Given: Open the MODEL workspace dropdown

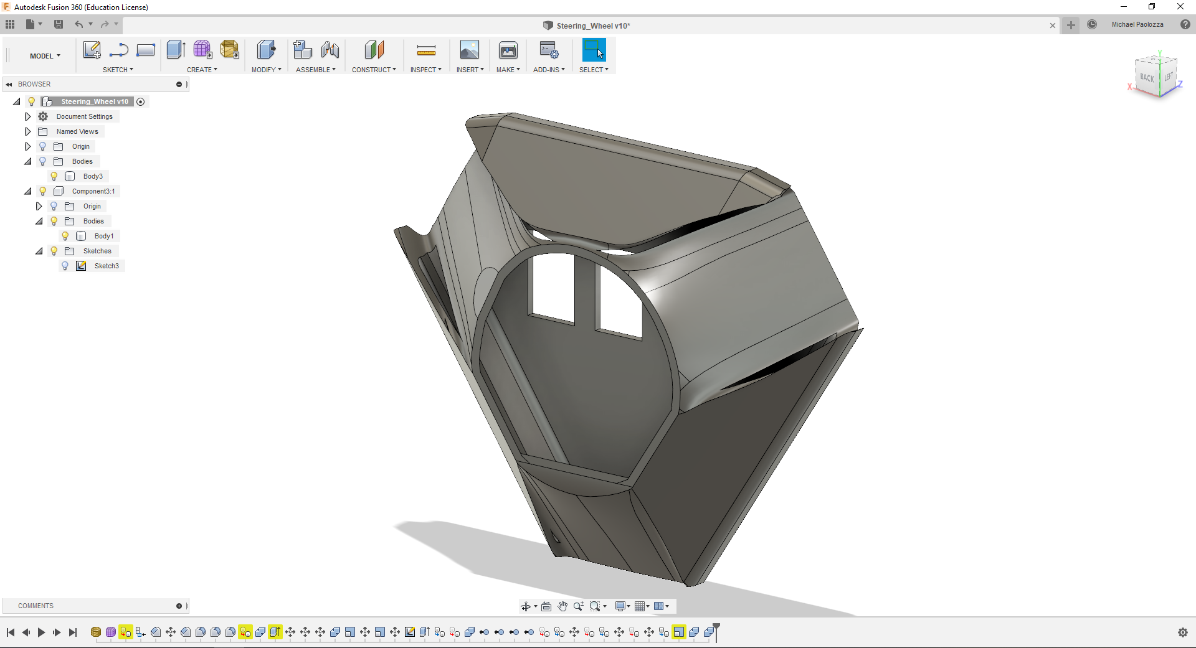Looking at the screenshot, I should [45, 56].
